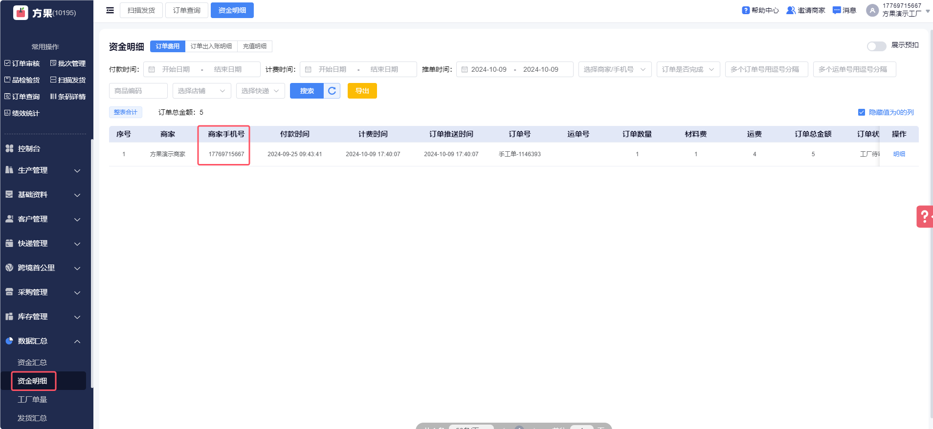Open the 订单是否完成 dropdown
The image size is (933, 429).
click(x=688, y=69)
